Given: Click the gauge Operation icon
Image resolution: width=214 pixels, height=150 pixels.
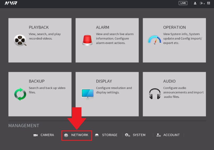Looking at the screenshot, I should (x=155, y=40).
